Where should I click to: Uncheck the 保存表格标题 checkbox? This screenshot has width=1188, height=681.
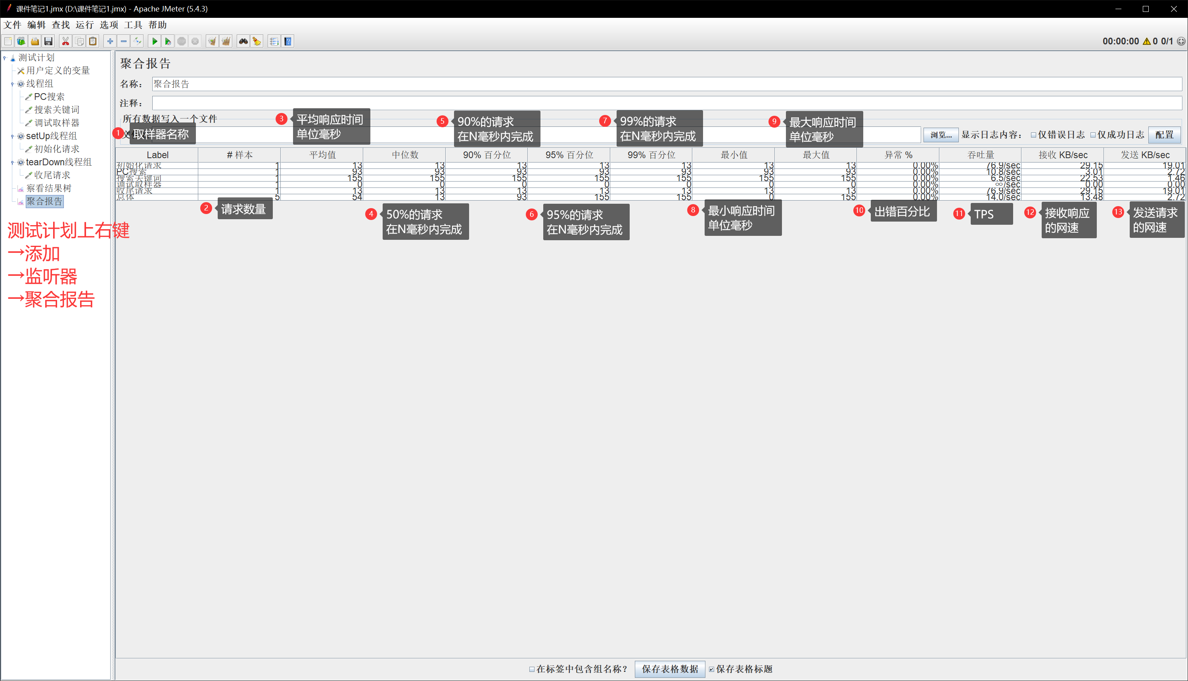[711, 670]
